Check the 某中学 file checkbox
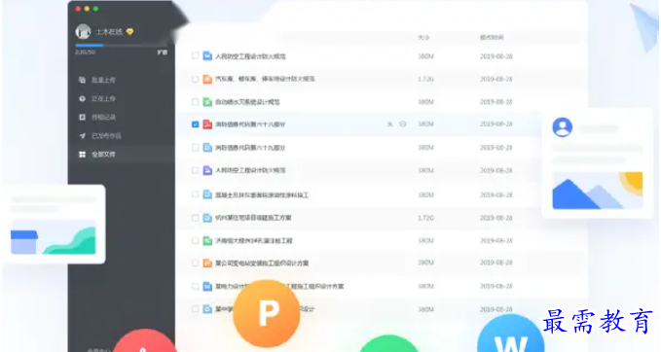This screenshot has height=352, width=661. [x=195, y=309]
